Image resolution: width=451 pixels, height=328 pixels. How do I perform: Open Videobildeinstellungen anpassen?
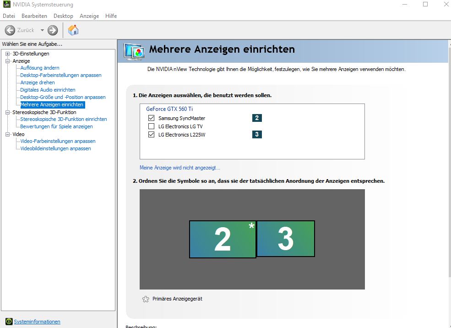[55, 148]
